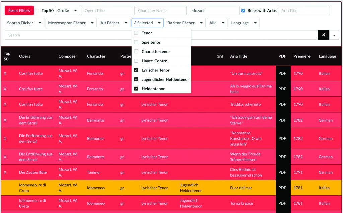Open the PDF for "Un aura amorosa"

282,73
